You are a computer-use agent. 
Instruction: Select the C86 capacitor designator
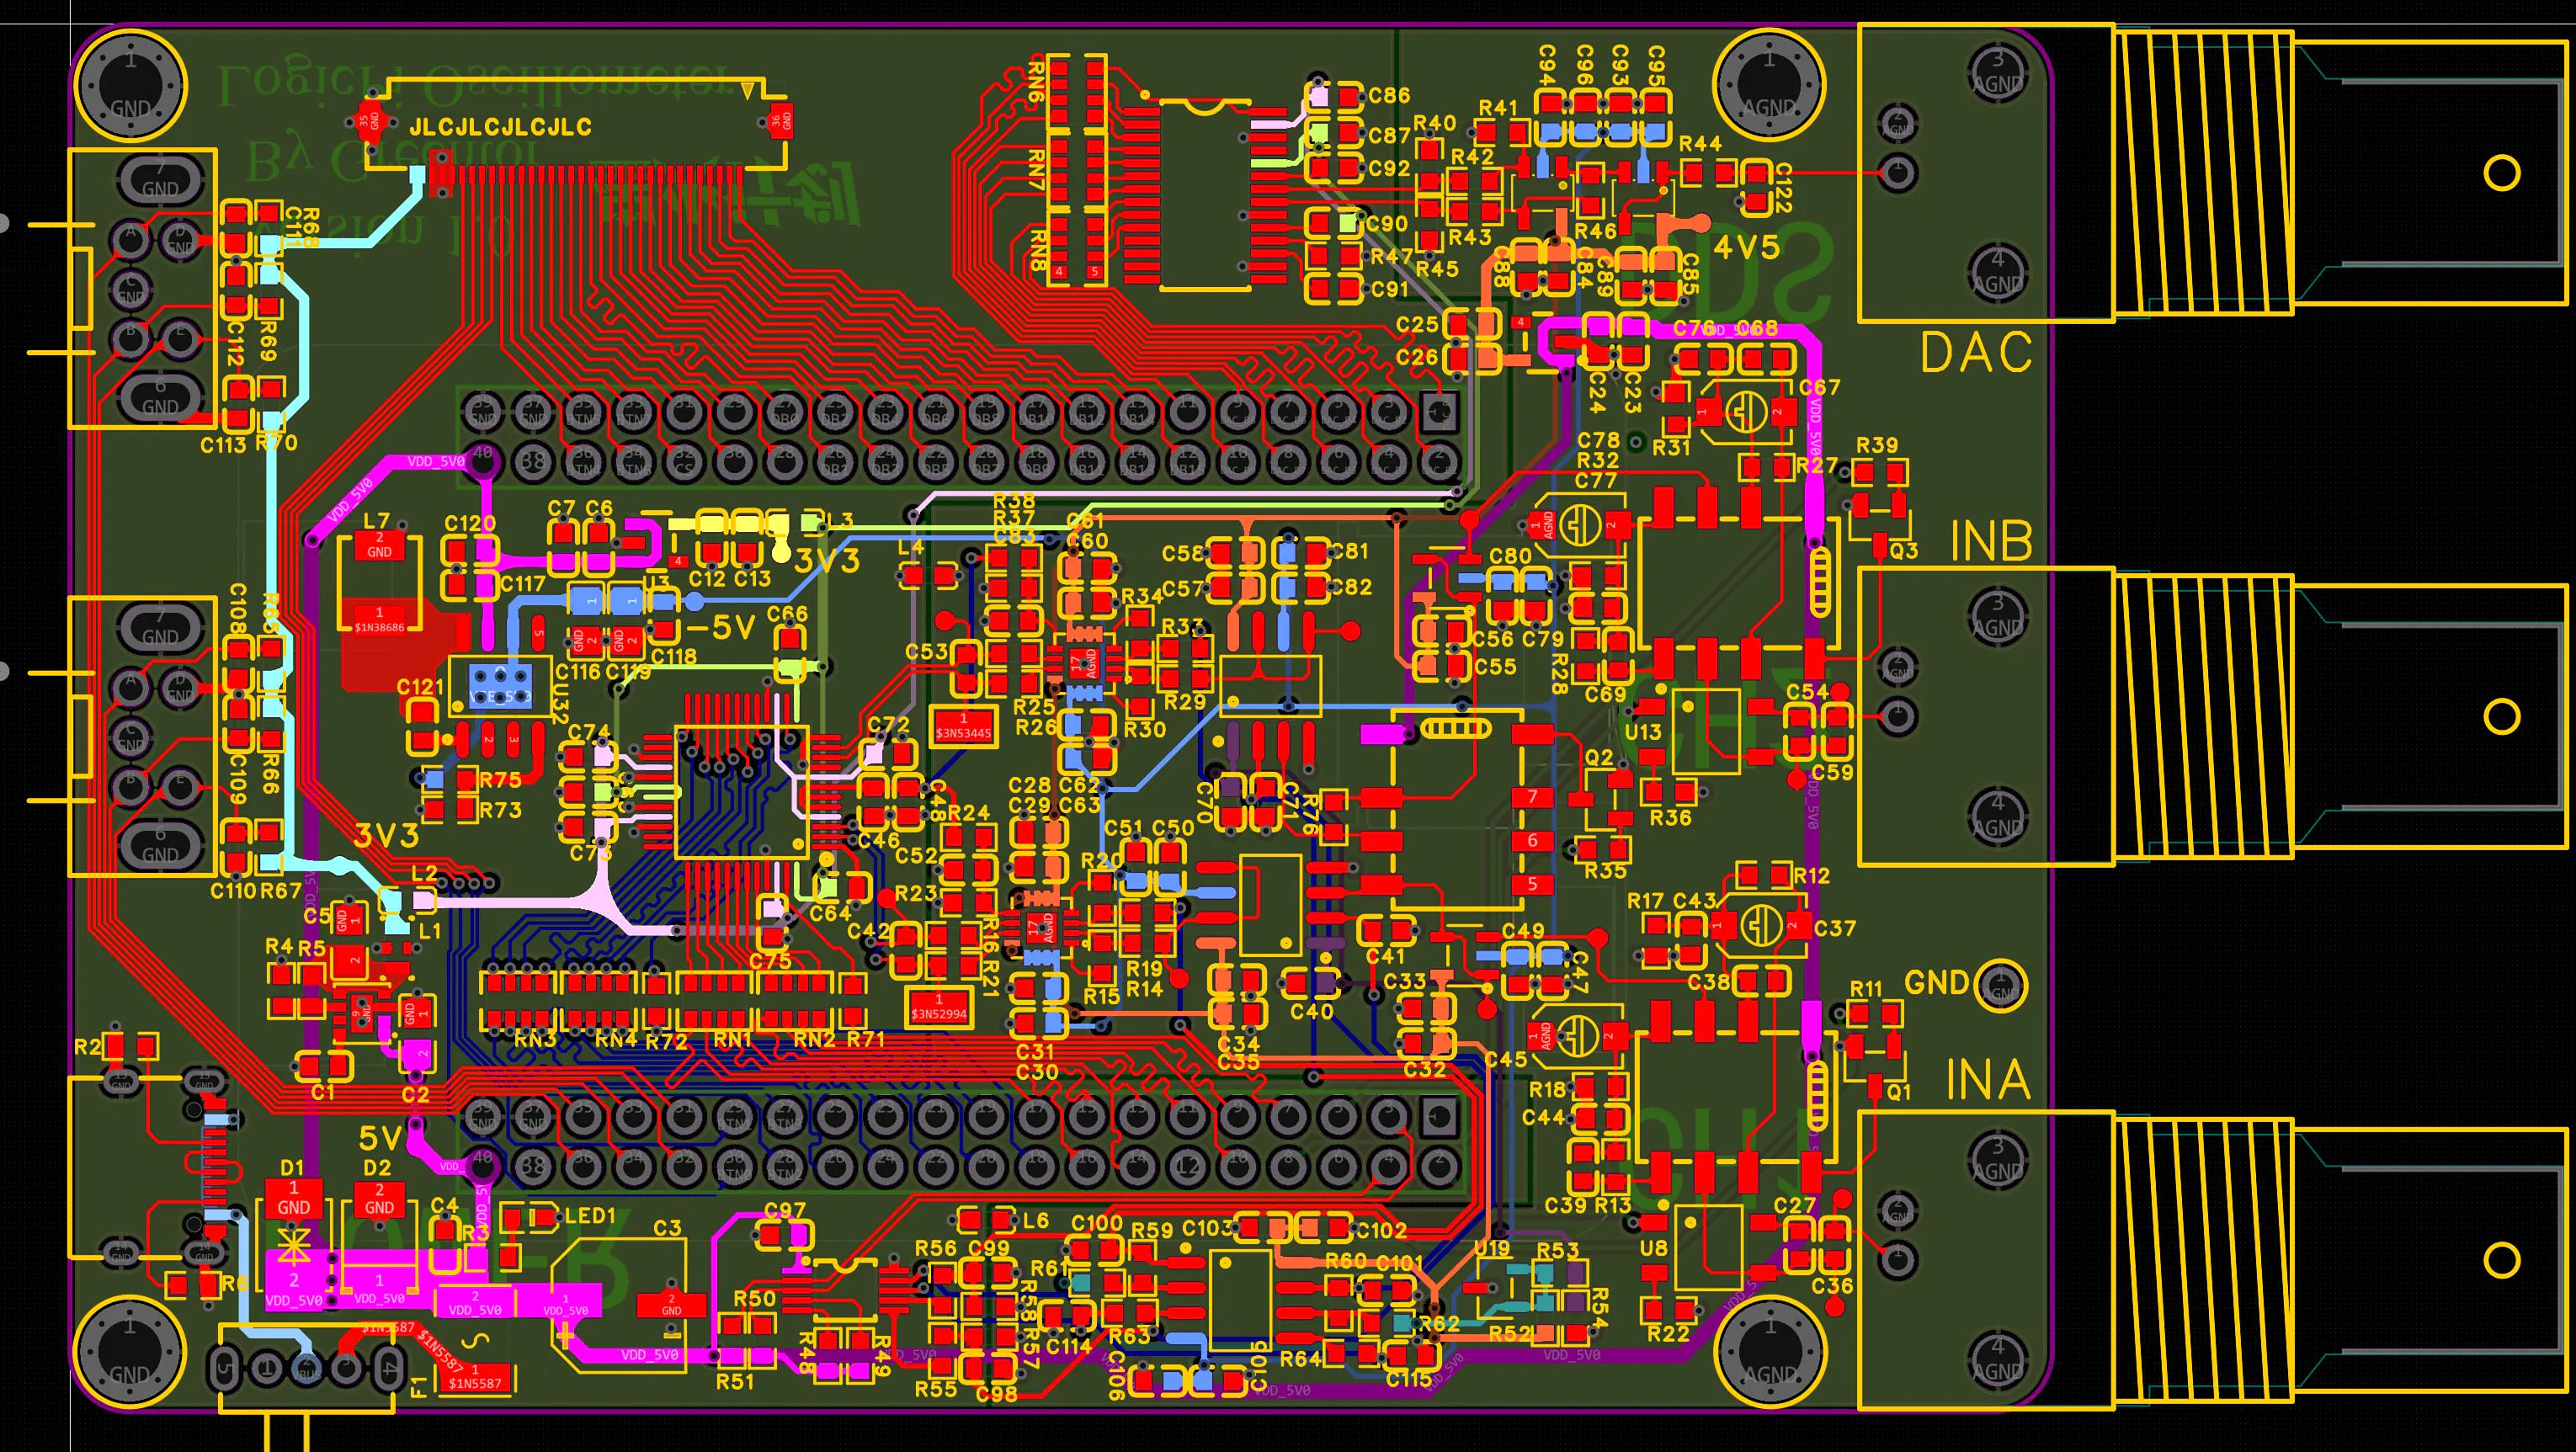(1389, 95)
